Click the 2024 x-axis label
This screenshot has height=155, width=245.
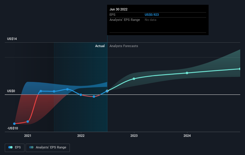[187, 136]
